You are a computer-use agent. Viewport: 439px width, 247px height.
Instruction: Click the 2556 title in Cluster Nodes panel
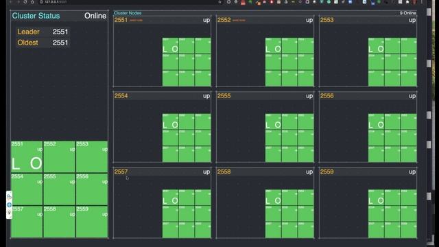pyautogui.click(x=327, y=96)
